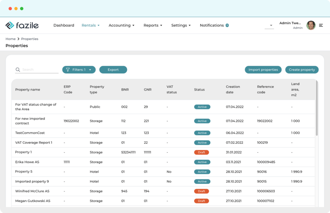Open the hamburger menu icon

(321, 25)
